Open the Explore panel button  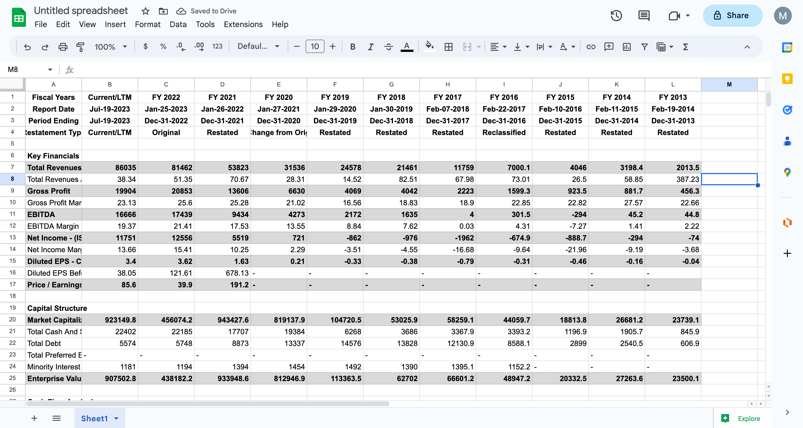tap(742, 418)
